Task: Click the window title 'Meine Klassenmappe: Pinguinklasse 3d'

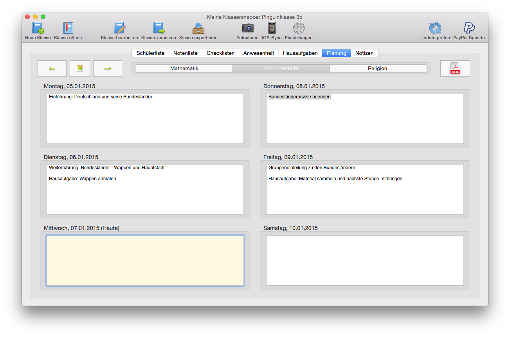Action: coord(255,17)
